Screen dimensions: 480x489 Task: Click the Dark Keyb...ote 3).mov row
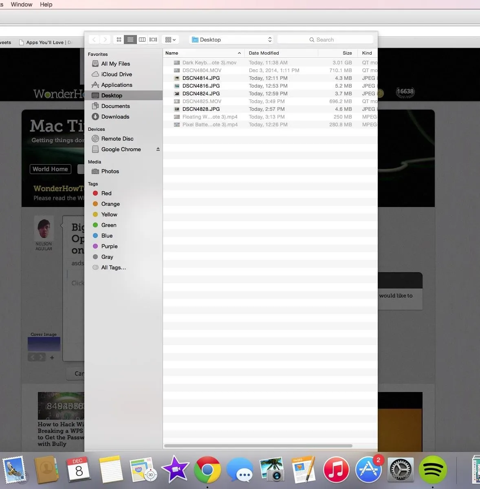[270, 63]
